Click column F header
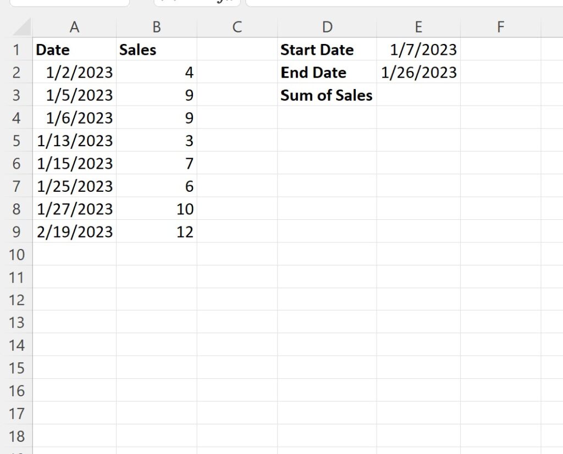 point(500,26)
